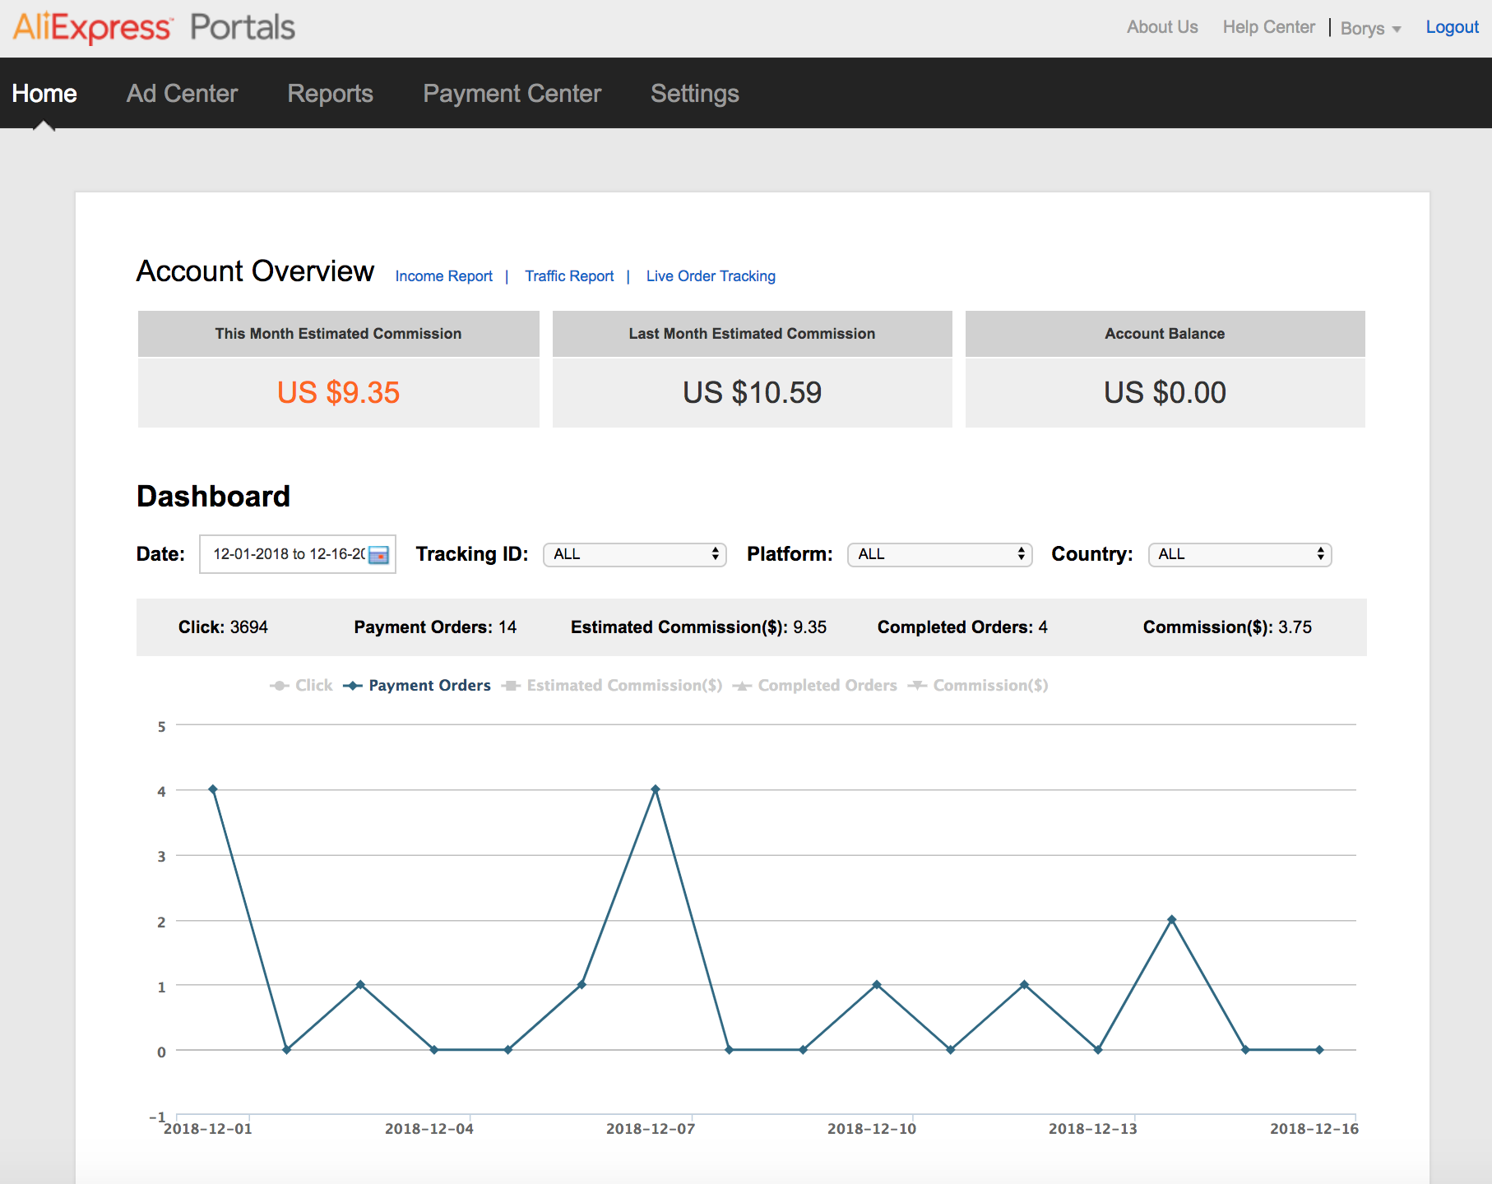The image size is (1492, 1184).
Task: Click the Payment Orders: 14 summary stat
Action: pos(435,627)
